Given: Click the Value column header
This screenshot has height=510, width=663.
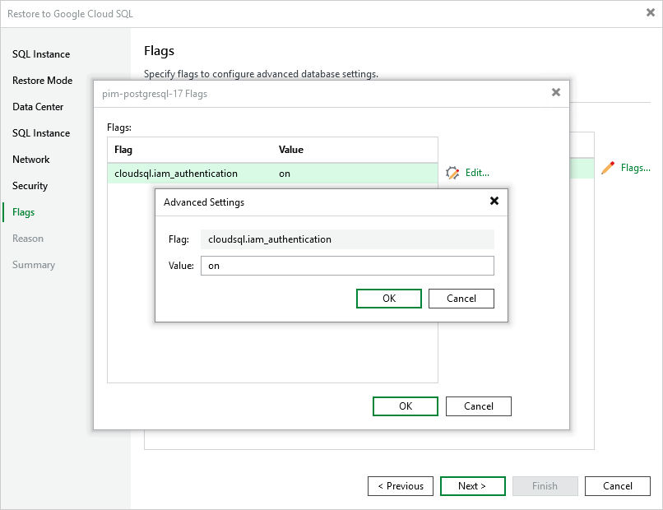Looking at the screenshot, I should point(291,150).
